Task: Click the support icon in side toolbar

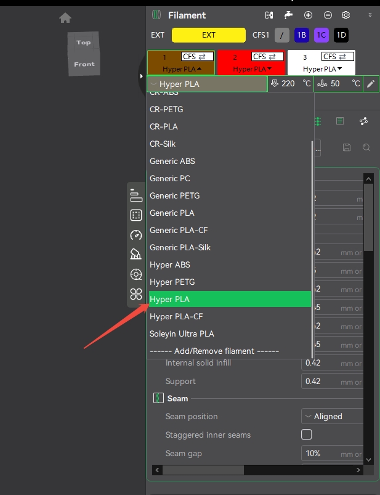Action: point(136,255)
